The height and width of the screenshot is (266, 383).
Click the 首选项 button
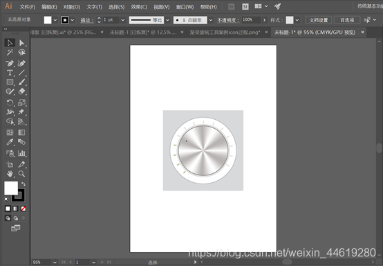[347, 20]
